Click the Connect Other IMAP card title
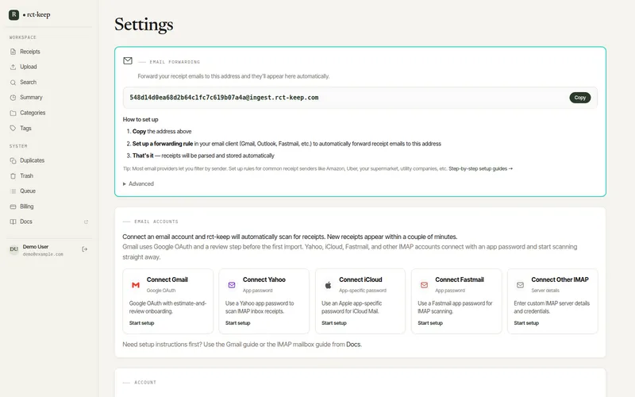The width and height of the screenshot is (635, 397). coord(560,279)
